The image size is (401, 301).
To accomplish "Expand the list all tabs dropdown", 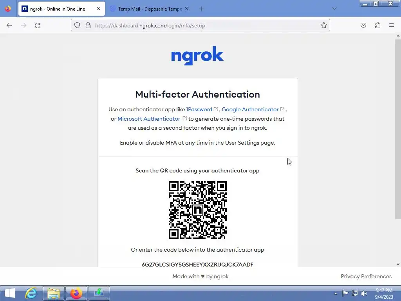I will 334,9.
